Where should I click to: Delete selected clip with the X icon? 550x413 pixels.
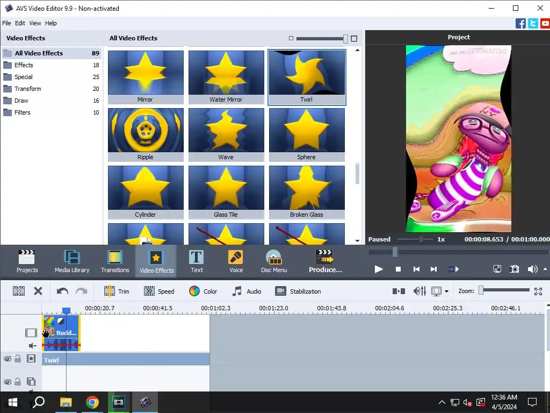coord(38,291)
